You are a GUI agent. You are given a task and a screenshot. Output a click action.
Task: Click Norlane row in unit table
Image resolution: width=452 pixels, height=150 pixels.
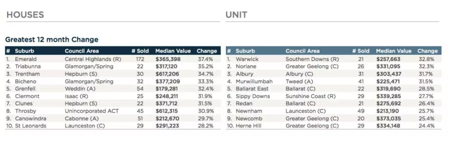pyautogui.click(x=333, y=66)
